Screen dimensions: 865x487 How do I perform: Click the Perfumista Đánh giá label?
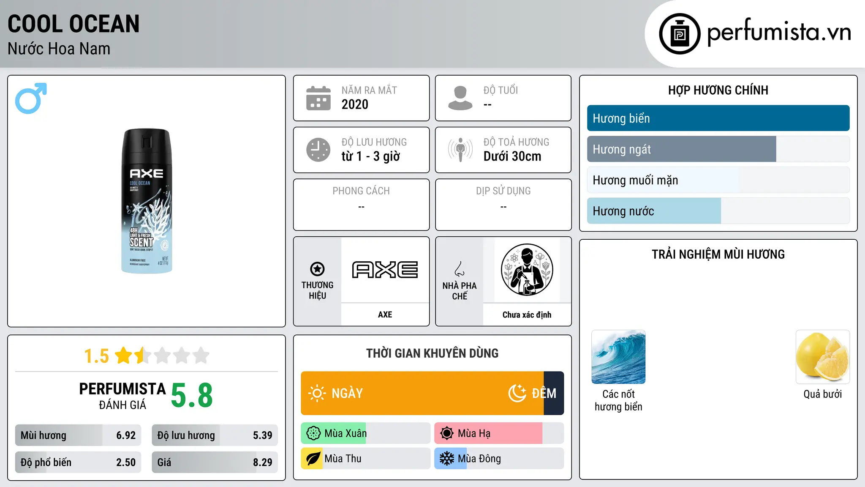click(122, 396)
